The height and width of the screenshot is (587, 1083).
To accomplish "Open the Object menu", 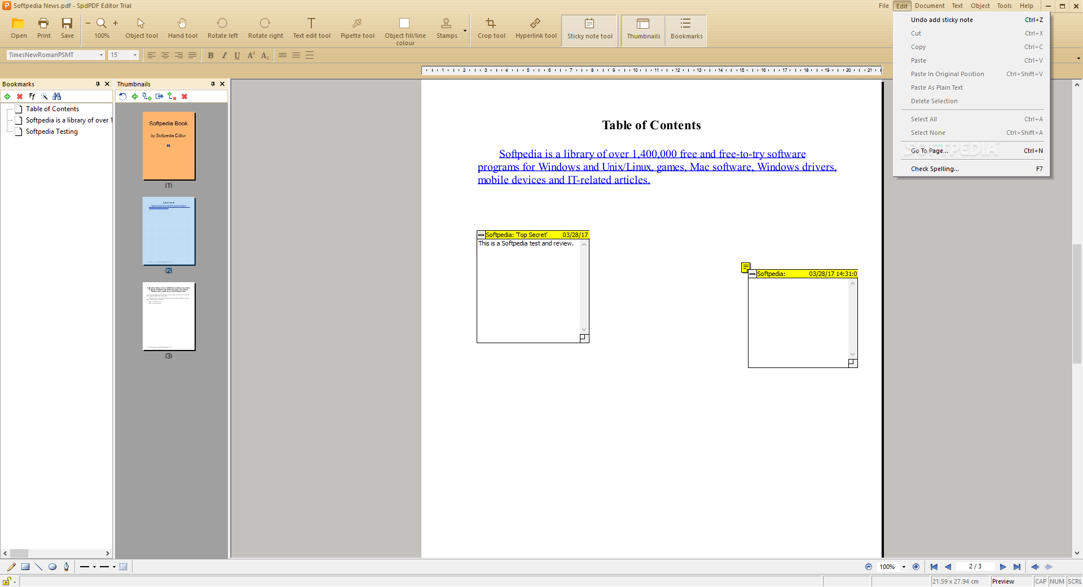I will (980, 6).
